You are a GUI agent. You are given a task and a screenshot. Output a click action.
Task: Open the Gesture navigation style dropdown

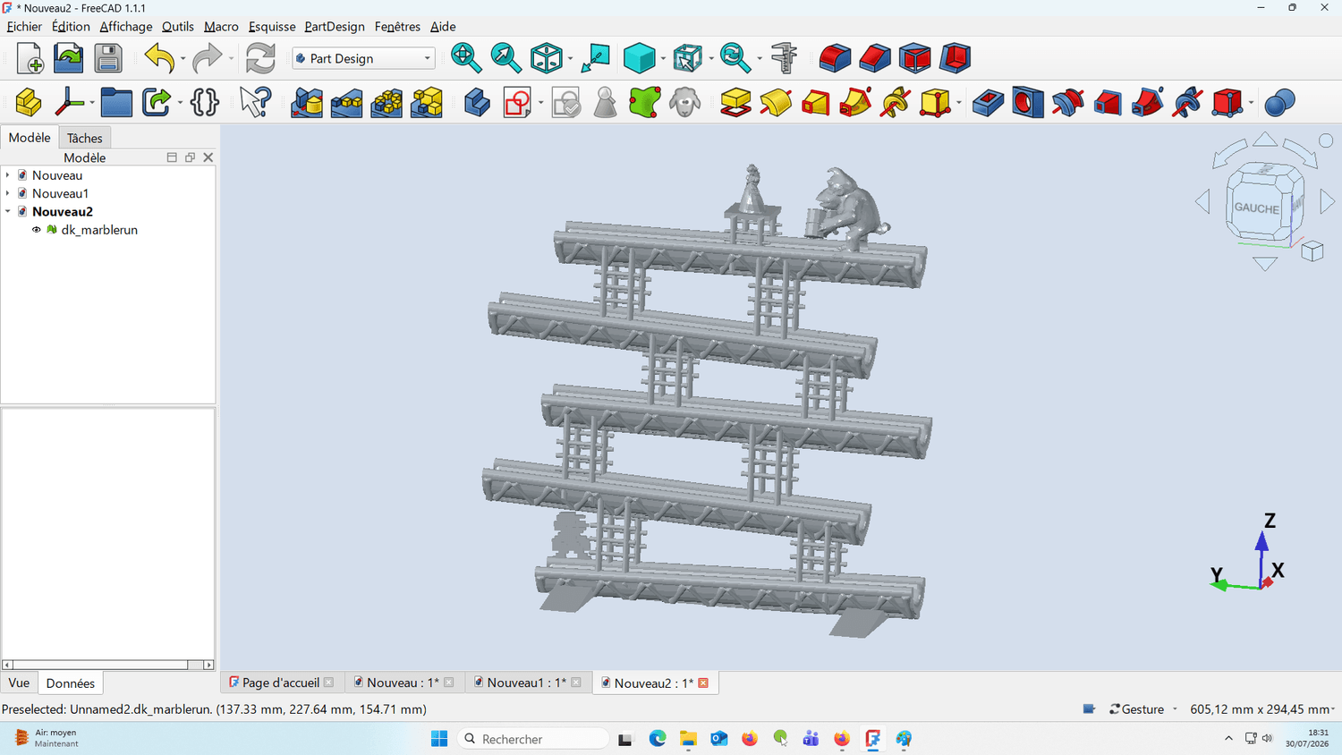coord(1142,709)
